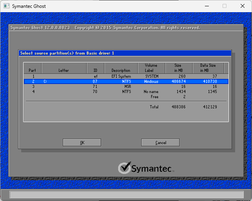Click the OK button

82,143
